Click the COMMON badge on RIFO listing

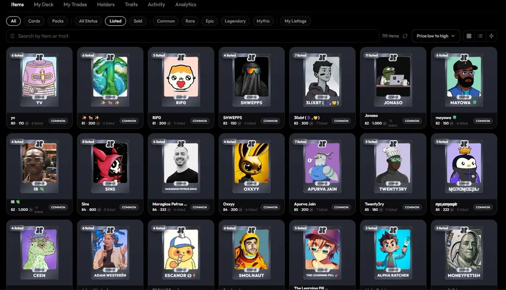click(x=200, y=121)
